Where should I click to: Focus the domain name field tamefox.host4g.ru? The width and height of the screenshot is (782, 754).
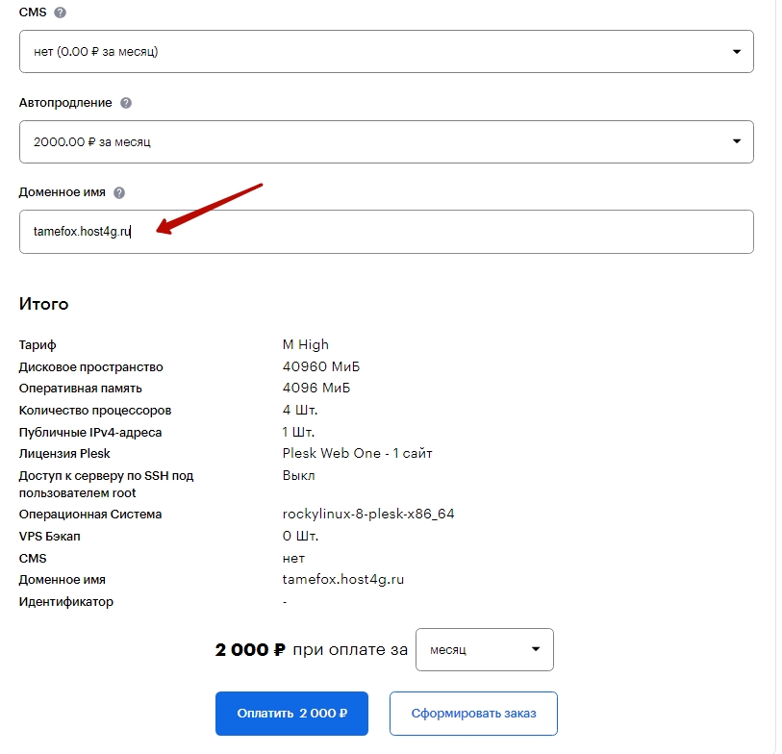point(387,232)
